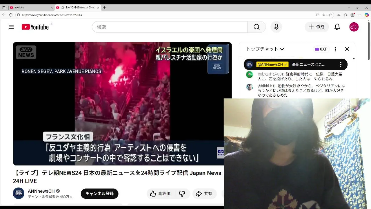Open split screen icon in address bar

click(318, 15)
